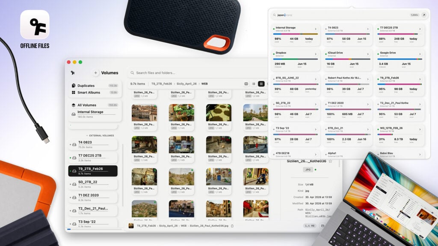Click thumbnail icon in bottom path bar
Image resolution: width=438 pixels, height=246 pixels.
pos(131,226)
